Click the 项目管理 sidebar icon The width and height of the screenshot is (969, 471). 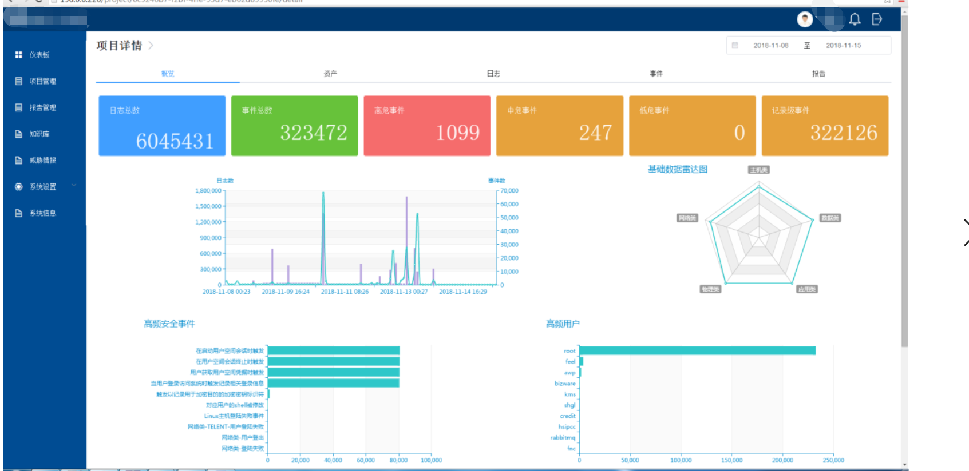tap(18, 81)
